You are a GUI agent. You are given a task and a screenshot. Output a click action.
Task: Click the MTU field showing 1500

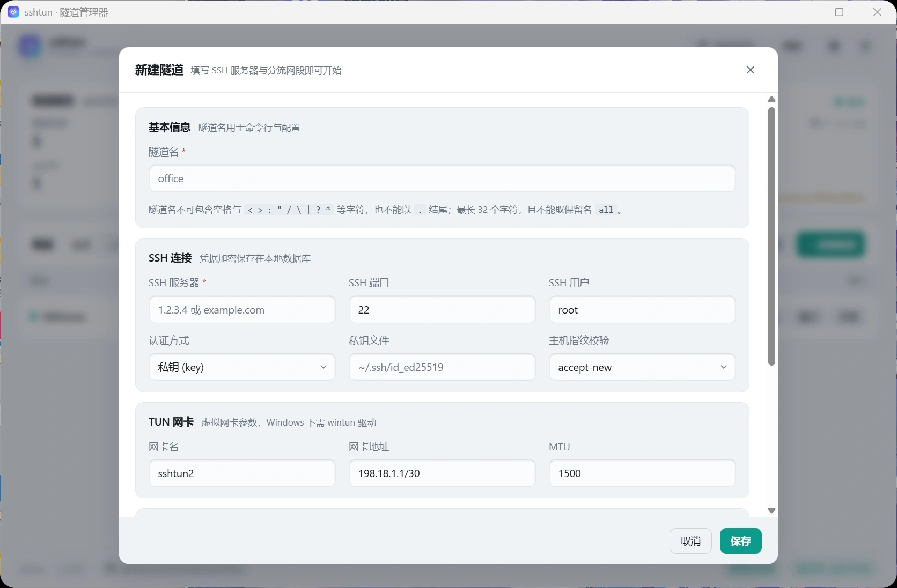coord(642,473)
